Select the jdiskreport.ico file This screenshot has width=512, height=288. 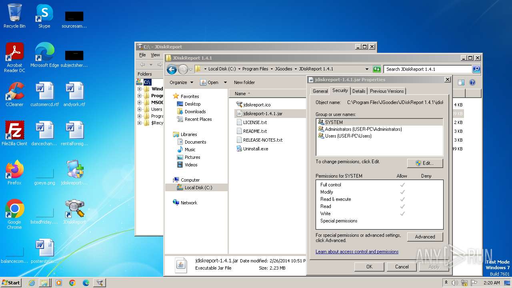[x=253, y=105]
